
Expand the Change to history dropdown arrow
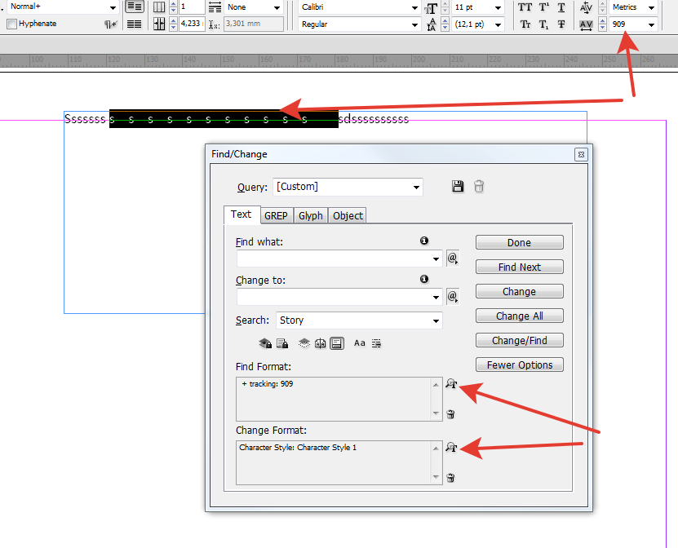(436, 298)
